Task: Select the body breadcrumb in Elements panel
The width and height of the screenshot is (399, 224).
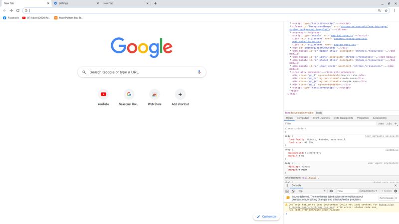Action: point(319,113)
